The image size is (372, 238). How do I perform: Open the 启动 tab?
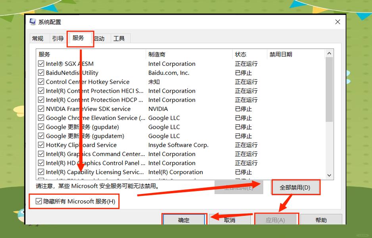(x=100, y=38)
